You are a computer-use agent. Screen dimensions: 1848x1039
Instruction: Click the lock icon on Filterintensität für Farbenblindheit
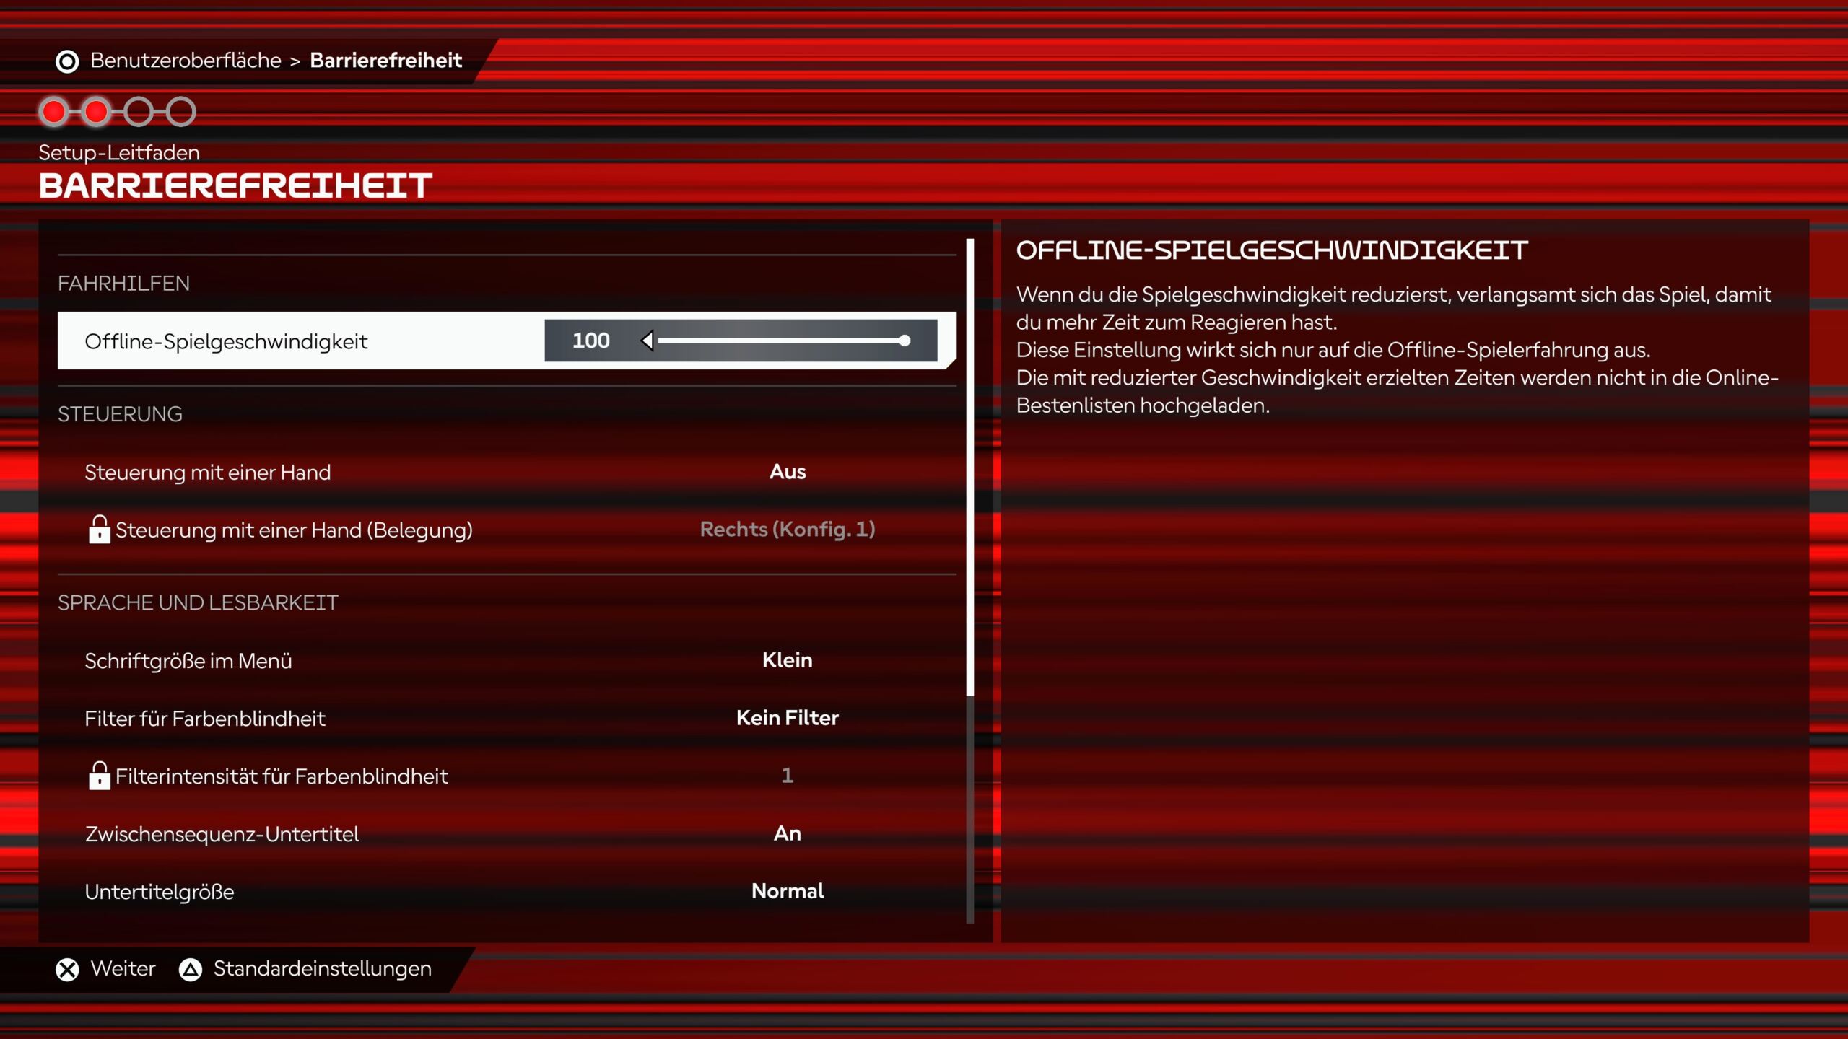click(99, 776)
